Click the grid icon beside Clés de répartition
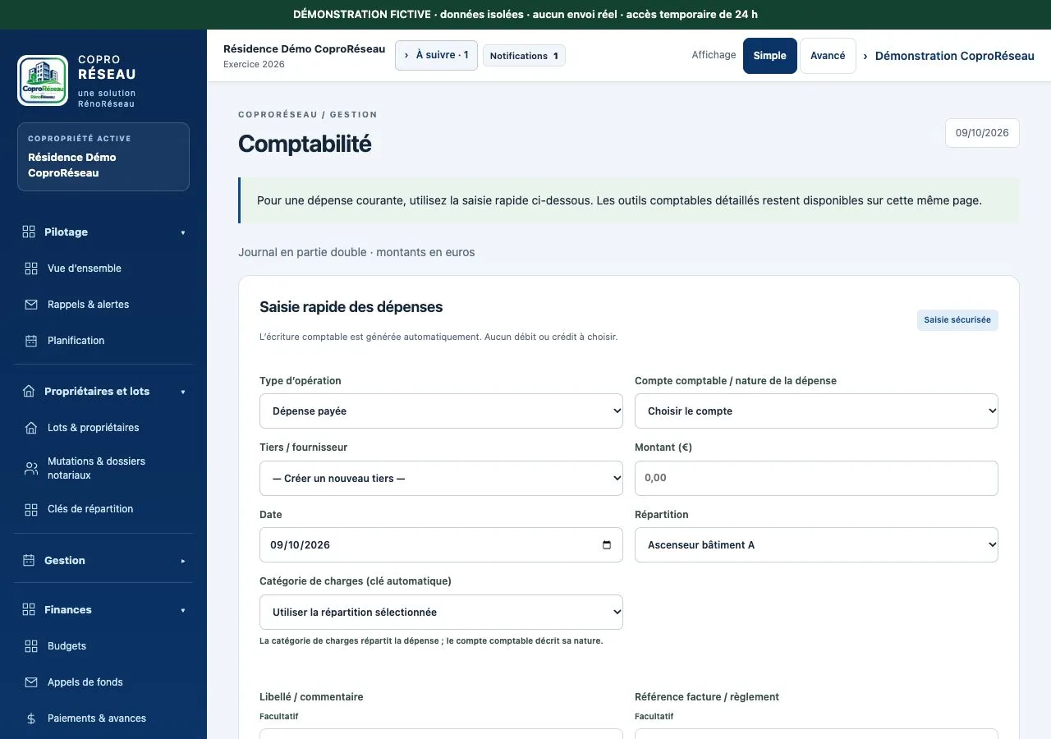Screen dimensions: 1051x739 (x=31, y=510)
